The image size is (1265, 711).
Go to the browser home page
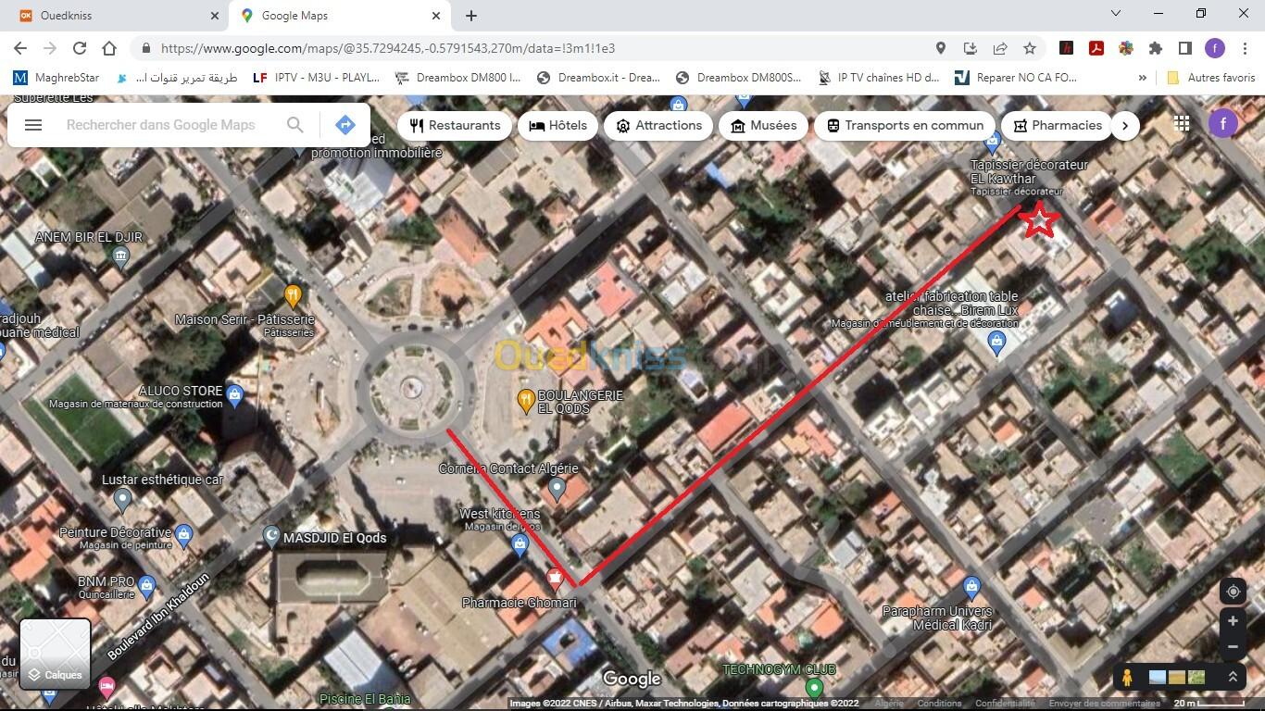click(x=109, y=48)
